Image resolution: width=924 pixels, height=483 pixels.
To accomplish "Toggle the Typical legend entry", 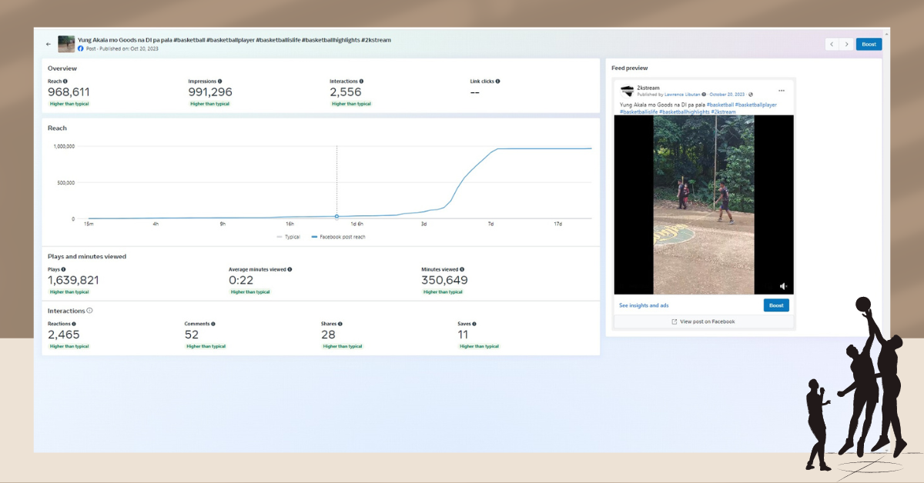I will pyautogui.click(x=289, y=237).
